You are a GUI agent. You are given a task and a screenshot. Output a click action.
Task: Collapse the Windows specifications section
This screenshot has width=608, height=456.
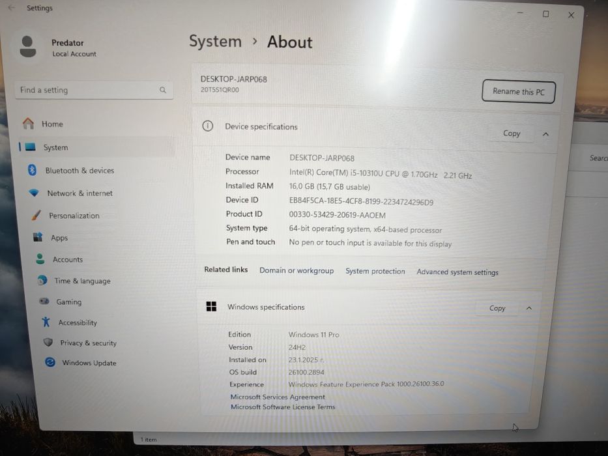tap(529, 308)
